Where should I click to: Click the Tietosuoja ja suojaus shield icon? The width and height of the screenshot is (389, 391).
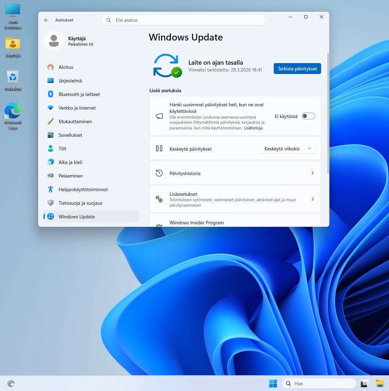tap(50, 203)
